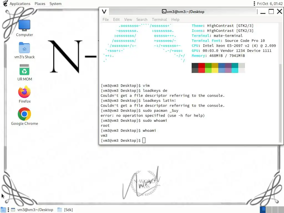Open the terminal File menu
The width and height of the screenshot is (284, 213).
106,19
